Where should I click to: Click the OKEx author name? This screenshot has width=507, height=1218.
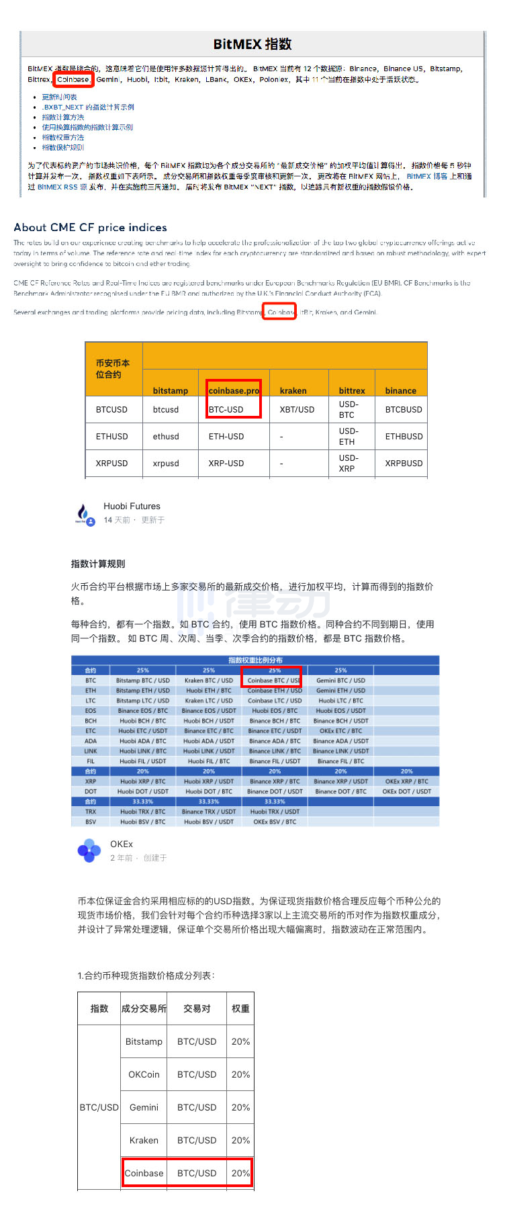click(122, 844)
